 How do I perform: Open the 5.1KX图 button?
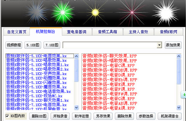click(x=33, y=45)
